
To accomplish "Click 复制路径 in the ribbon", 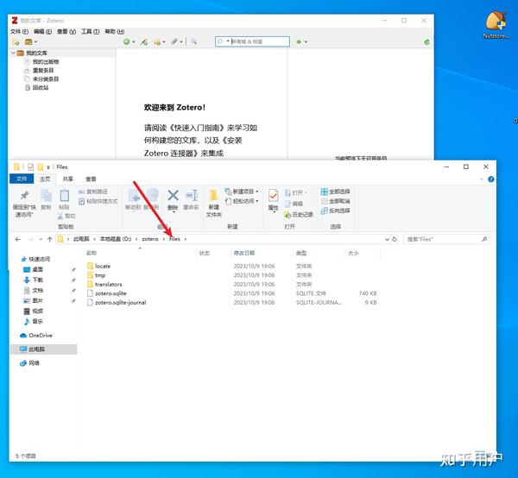I will tap(93, 192).
